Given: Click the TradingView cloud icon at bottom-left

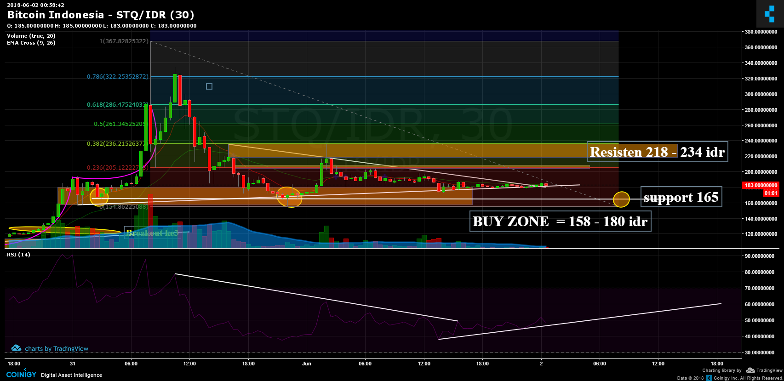Looking at the screenshot, I should click(x=17, y=348).
